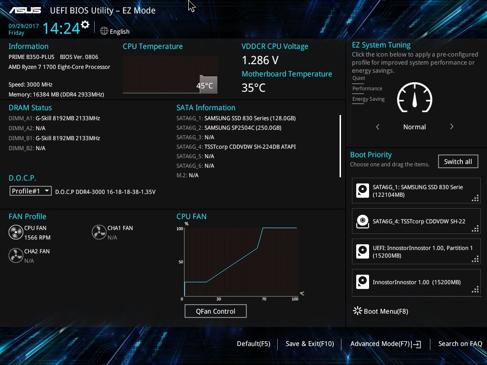Click the UEFI Innostor Partition 1 disk icon
Viewport: 487px width, 365px height.
click(x=362, y=251)
